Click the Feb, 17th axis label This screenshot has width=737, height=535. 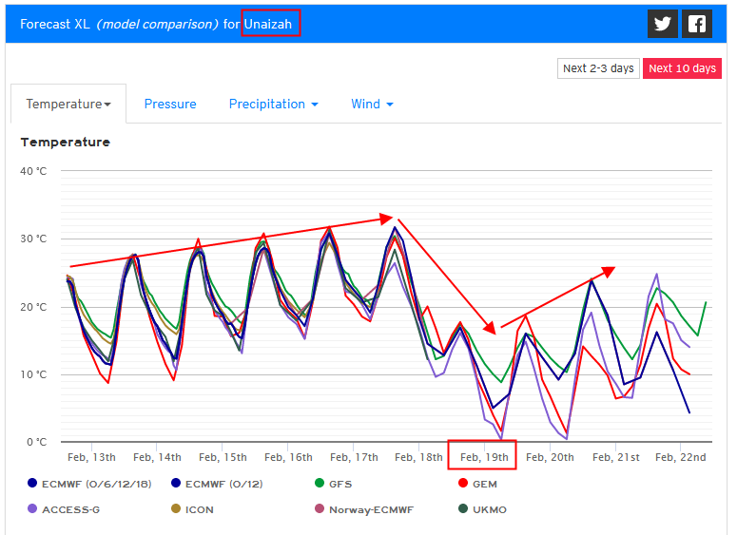[x=354, y=457]
